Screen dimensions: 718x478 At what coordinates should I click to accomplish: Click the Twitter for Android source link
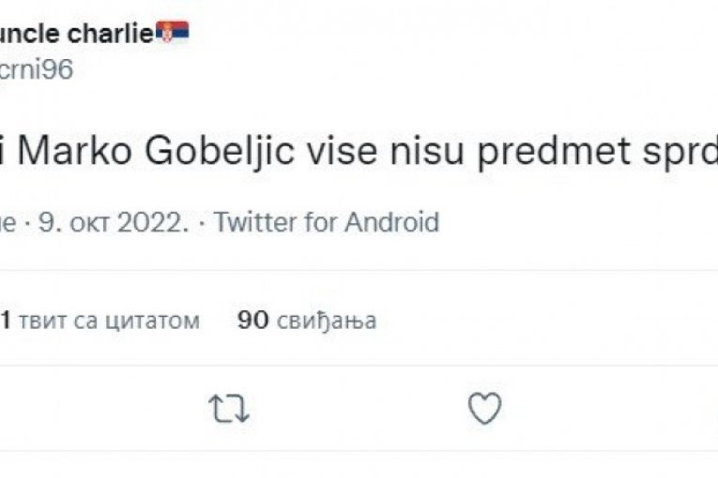(x=326, y=222)
